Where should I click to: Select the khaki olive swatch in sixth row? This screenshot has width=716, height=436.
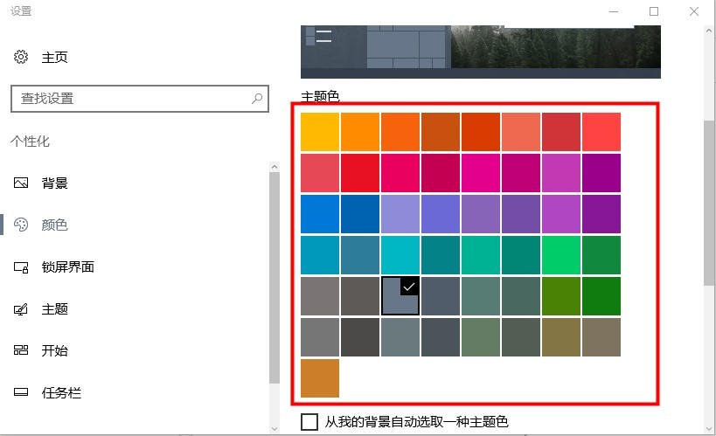[x=560, y=337]
